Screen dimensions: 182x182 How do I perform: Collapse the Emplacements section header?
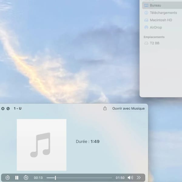pyautogui.click(x=154, y=37)
